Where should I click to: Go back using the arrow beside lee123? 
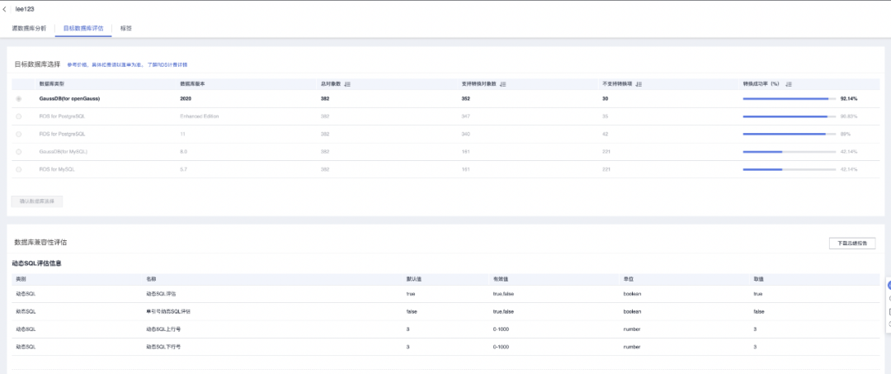[x=5, y=10]
